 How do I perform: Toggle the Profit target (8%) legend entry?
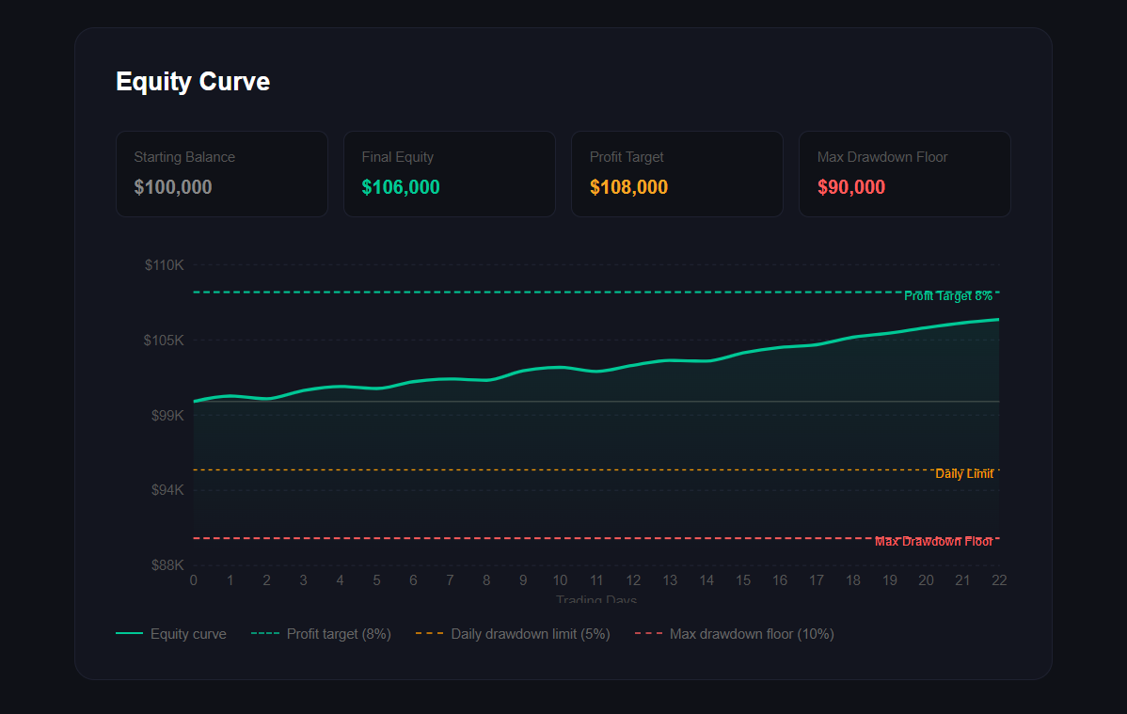(322, 633)
